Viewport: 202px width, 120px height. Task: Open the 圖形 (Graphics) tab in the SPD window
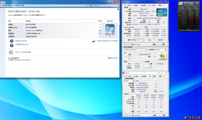click(x=155, y=76)
